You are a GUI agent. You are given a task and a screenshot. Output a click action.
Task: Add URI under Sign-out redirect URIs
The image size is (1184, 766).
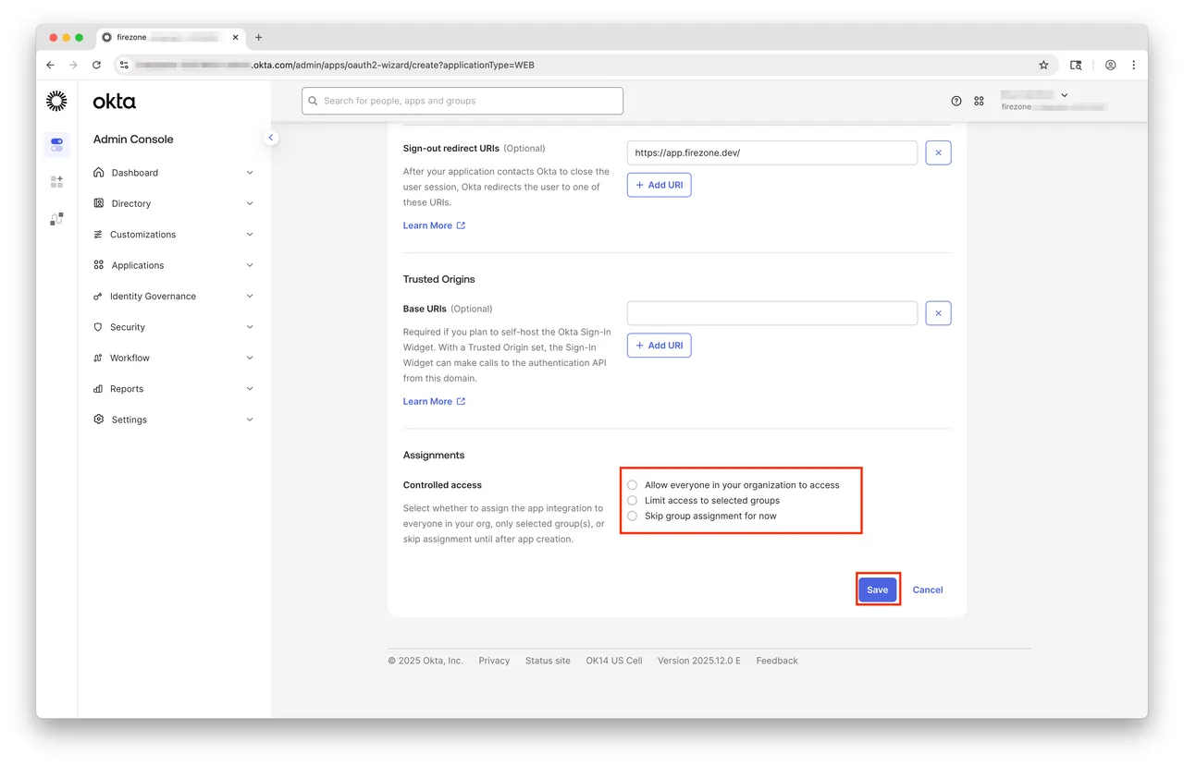point(660,185)
